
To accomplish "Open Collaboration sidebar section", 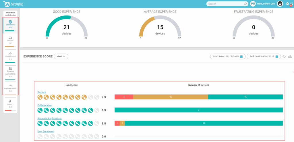I will click(x=10, y=56).
